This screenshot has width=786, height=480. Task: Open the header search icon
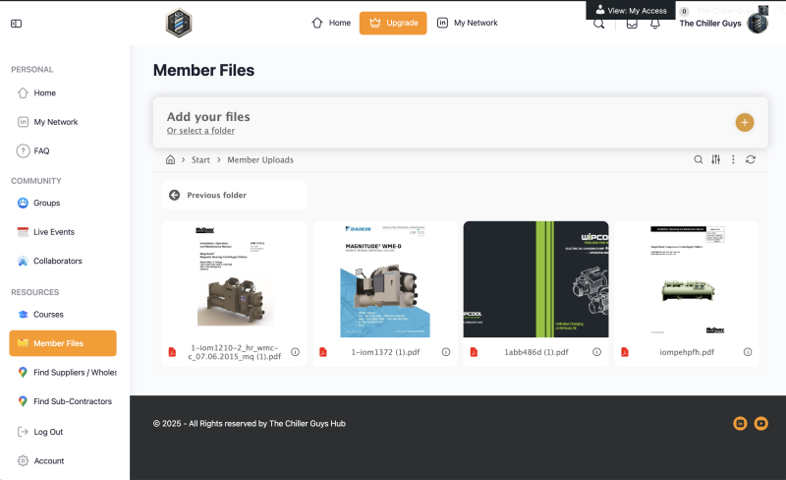[599, 25]
